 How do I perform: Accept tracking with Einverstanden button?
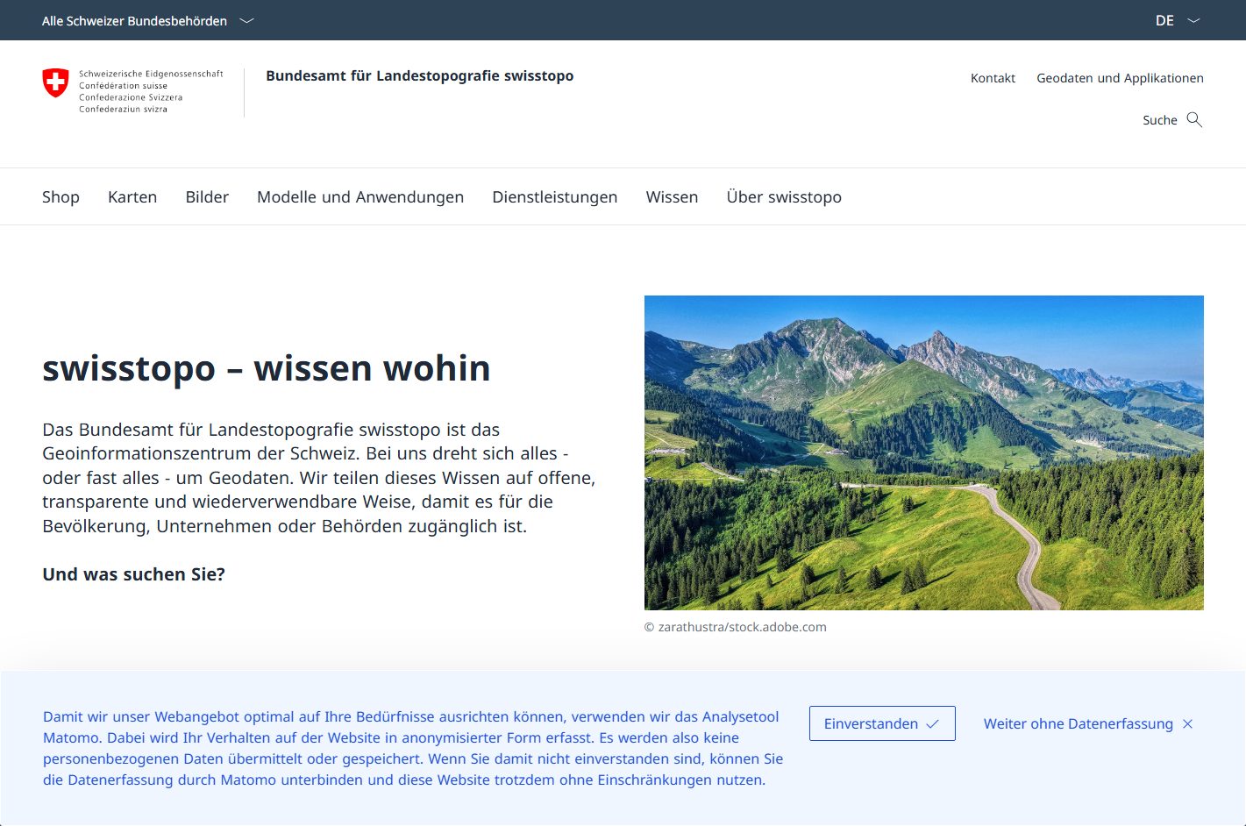click(882, 723)
